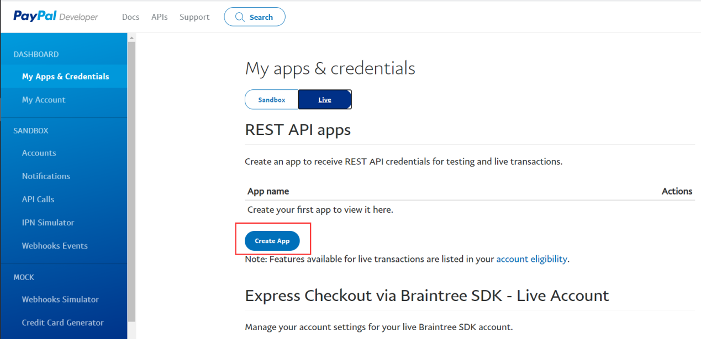Screen dimensions: 701x339
Task: Switch to Sandbox mode toggle
Action: (272, 100)
